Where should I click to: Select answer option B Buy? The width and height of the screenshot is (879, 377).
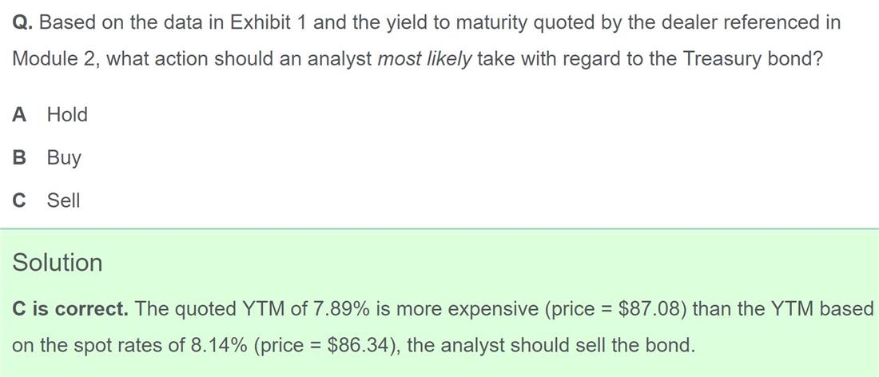tap(46, 157)
